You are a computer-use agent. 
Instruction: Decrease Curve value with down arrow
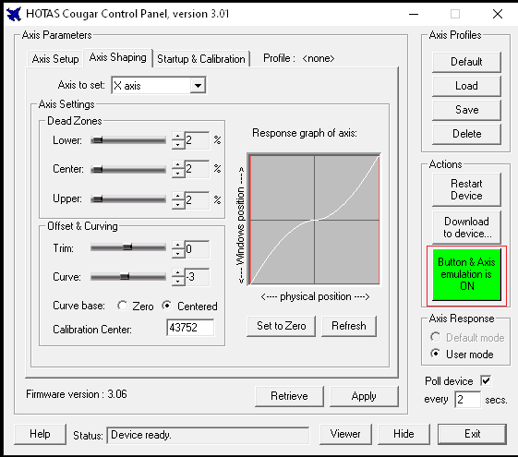tap(178, 281)
